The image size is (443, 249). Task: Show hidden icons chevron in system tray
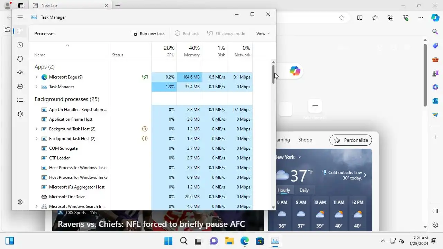383,241
